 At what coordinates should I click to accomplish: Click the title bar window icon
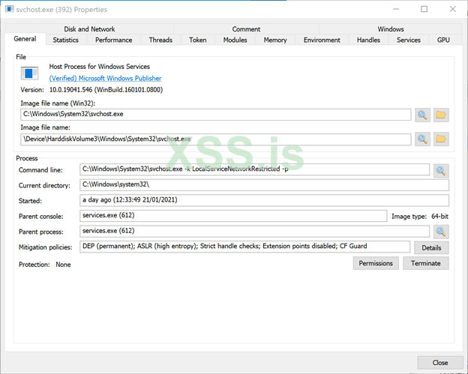pyautogui.click(x=10, y=9)
